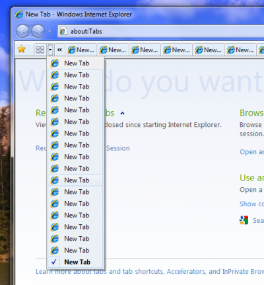Choose the highlighted New Tab list entry

(x=75, y=181)
